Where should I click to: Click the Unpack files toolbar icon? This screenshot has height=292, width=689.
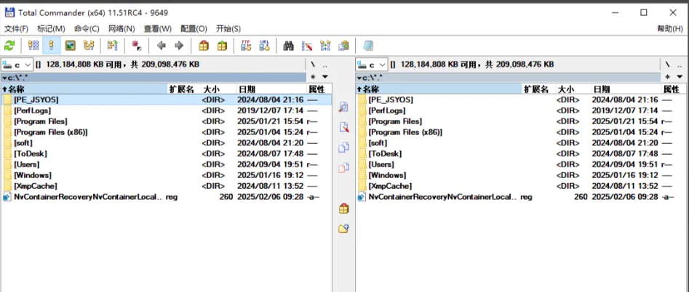click(223, 45)
